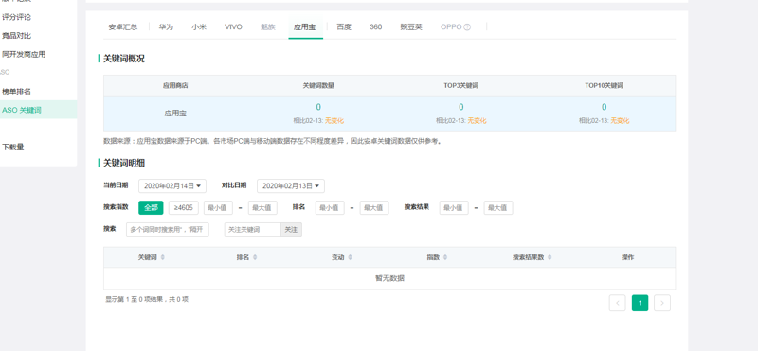Click the 关键词数量 header
This screenshot has height=351, width=758.
[318, 85]
